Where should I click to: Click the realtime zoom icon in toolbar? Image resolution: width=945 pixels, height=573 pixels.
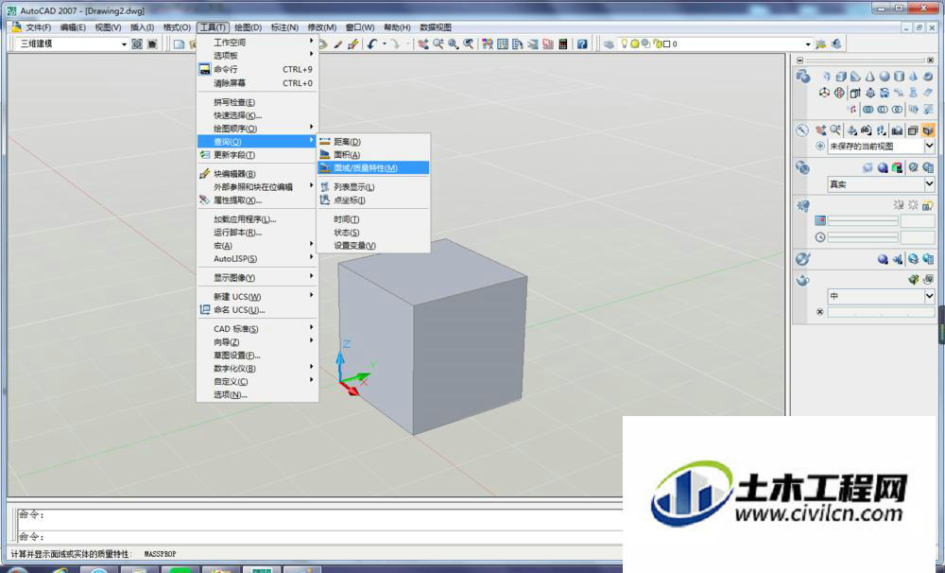click(x=438, y=43)
